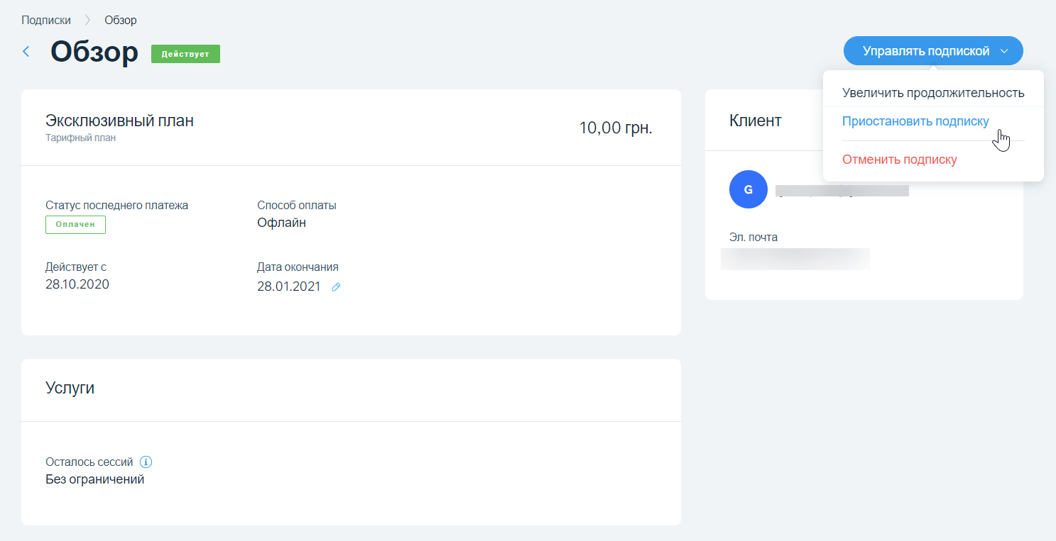Click the Оплачен payment status badge
This screenshot has height=541, width=1056.
point(75,225)
